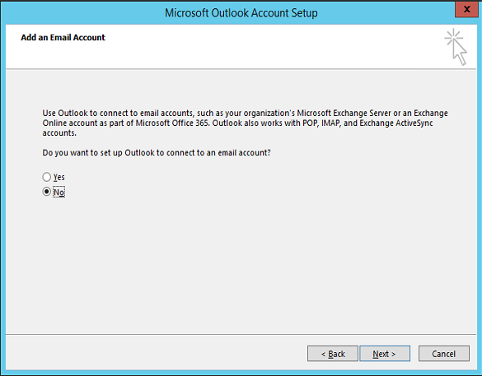Click the word accounts ending the description paragraph

(59, 133)
